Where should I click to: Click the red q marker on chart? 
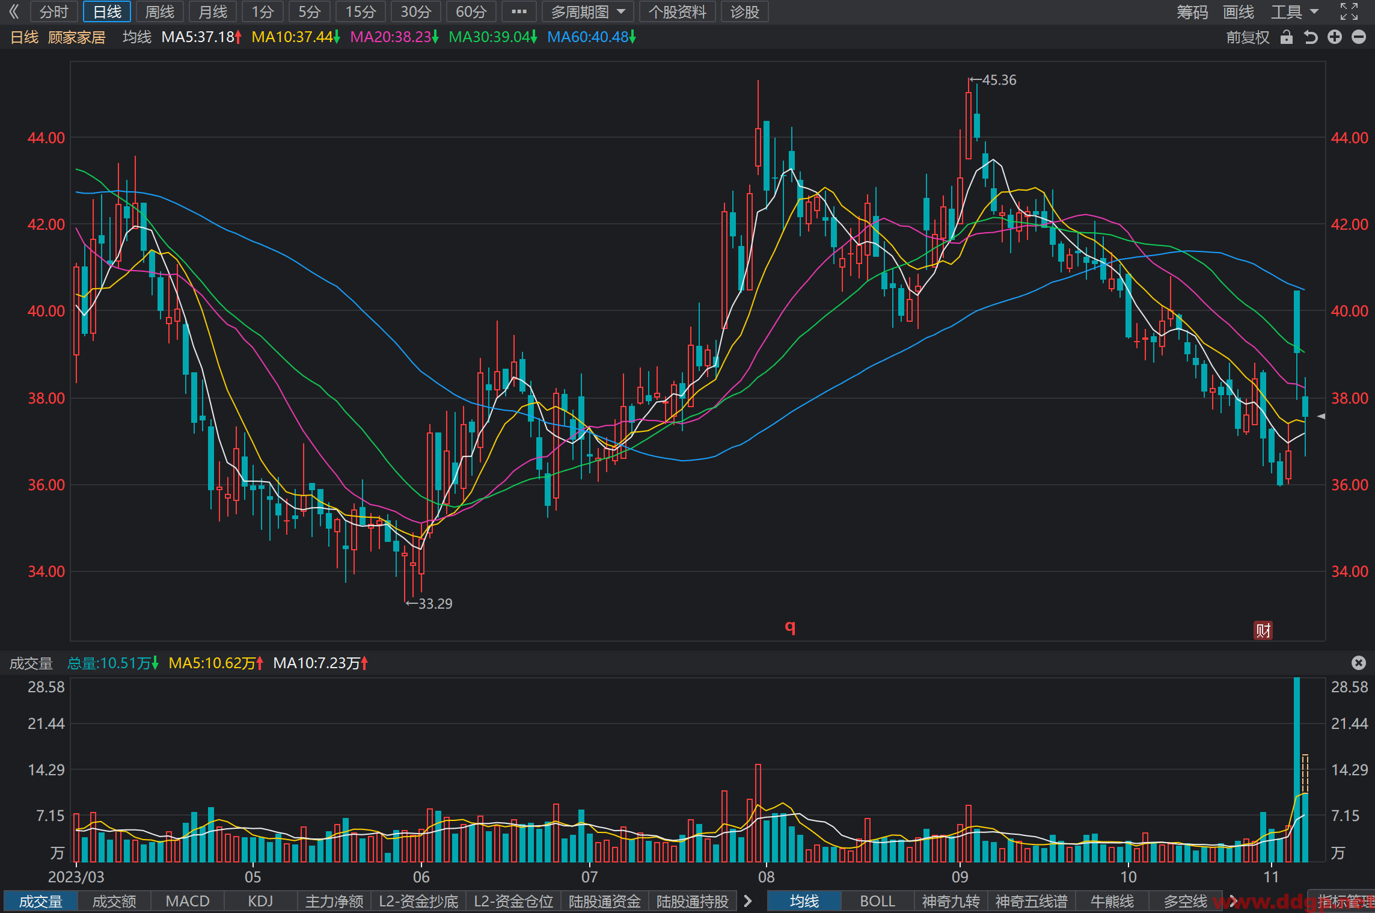click(790, 627)
